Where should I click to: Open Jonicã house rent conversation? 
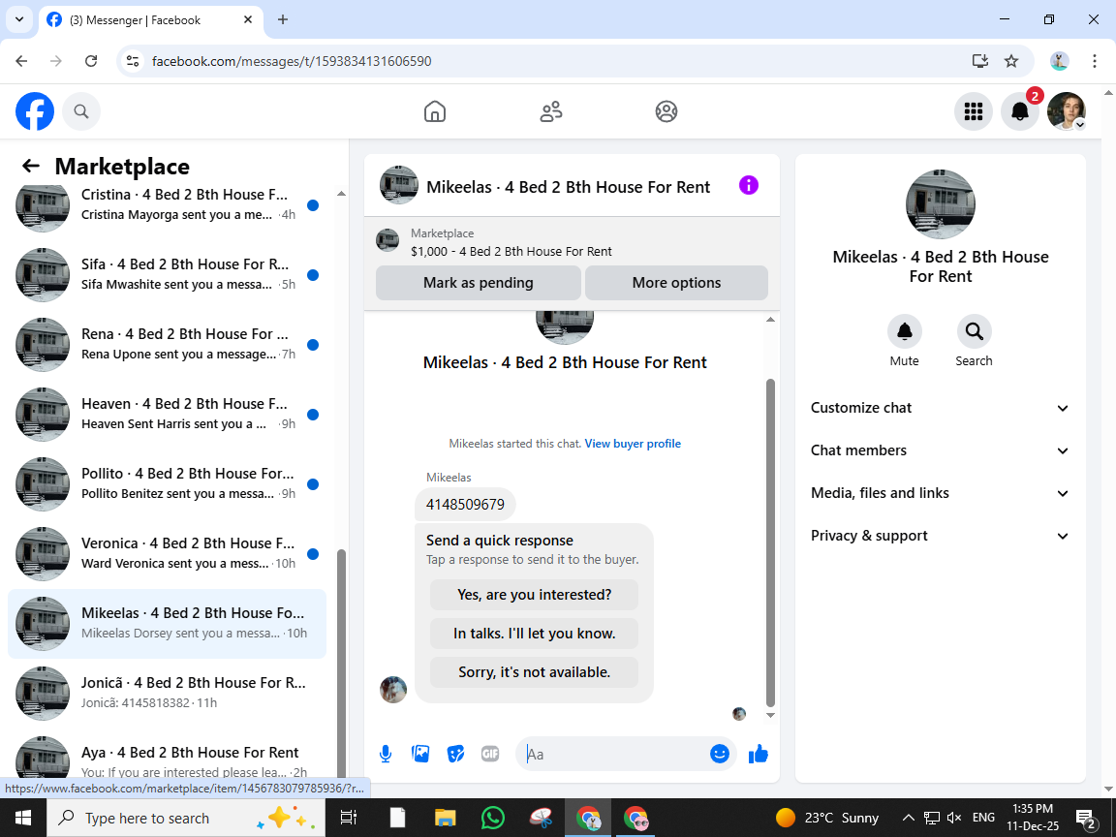click(167, 694)
